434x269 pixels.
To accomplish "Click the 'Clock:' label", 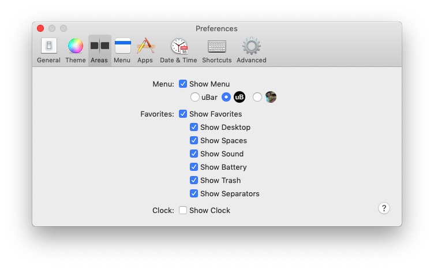I will [163, 210].
